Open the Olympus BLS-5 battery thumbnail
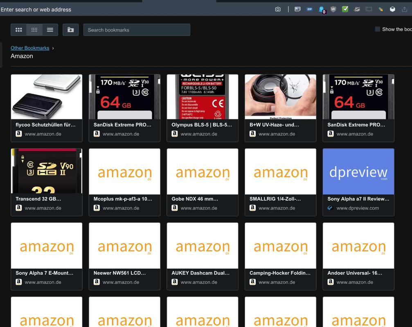The image size is (412, 327). pyautogui.click(x=203, y=97)
